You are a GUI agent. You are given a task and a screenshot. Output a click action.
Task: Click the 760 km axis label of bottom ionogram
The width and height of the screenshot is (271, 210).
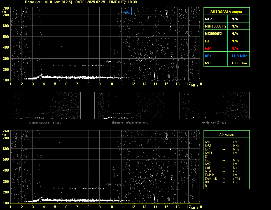pyautogui.click(x=6, y=131)
